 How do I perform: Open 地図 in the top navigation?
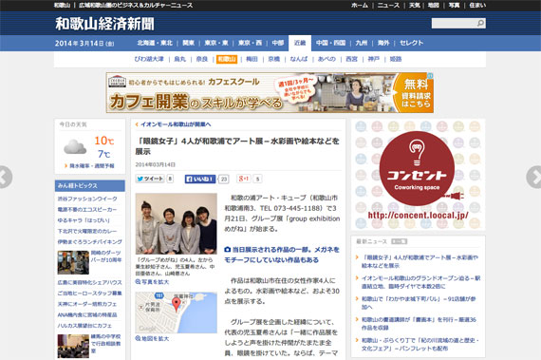(x=434, y=5)
